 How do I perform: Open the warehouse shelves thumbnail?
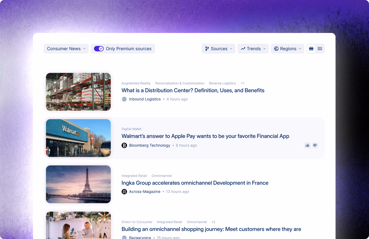78,92
